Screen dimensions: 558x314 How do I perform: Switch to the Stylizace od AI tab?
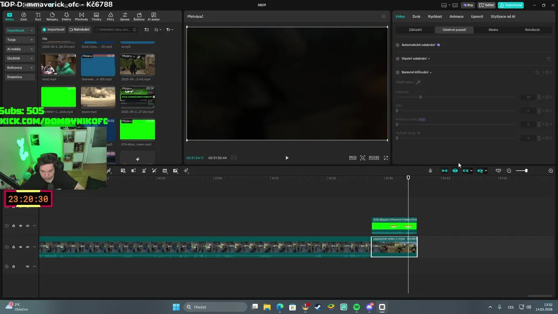(x=503, y=17)
